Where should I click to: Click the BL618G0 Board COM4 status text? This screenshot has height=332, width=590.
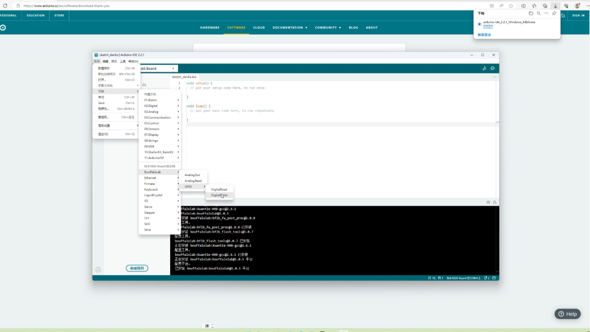tap(463, 278)
